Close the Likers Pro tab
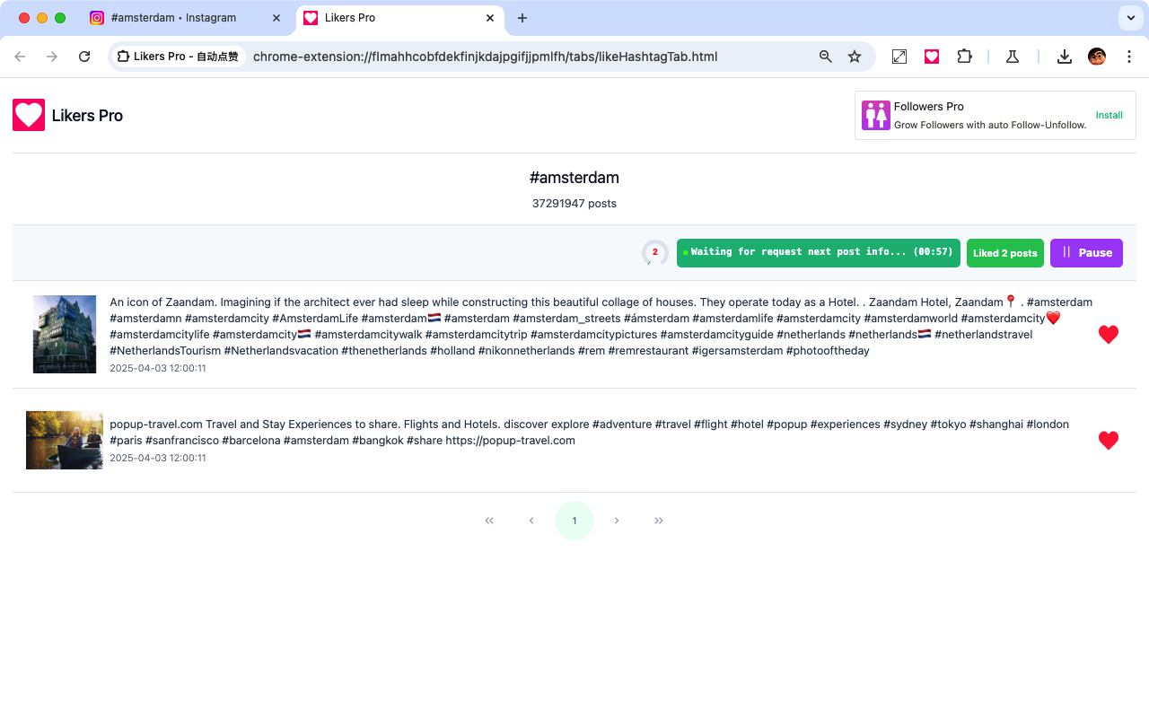1149x718 pixels. pyautogui.click(x=490, y=18)
